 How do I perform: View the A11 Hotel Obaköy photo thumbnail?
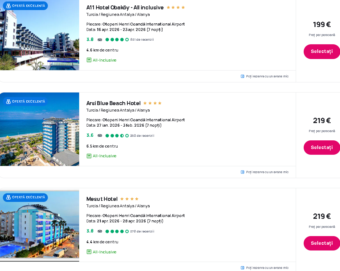40,35
